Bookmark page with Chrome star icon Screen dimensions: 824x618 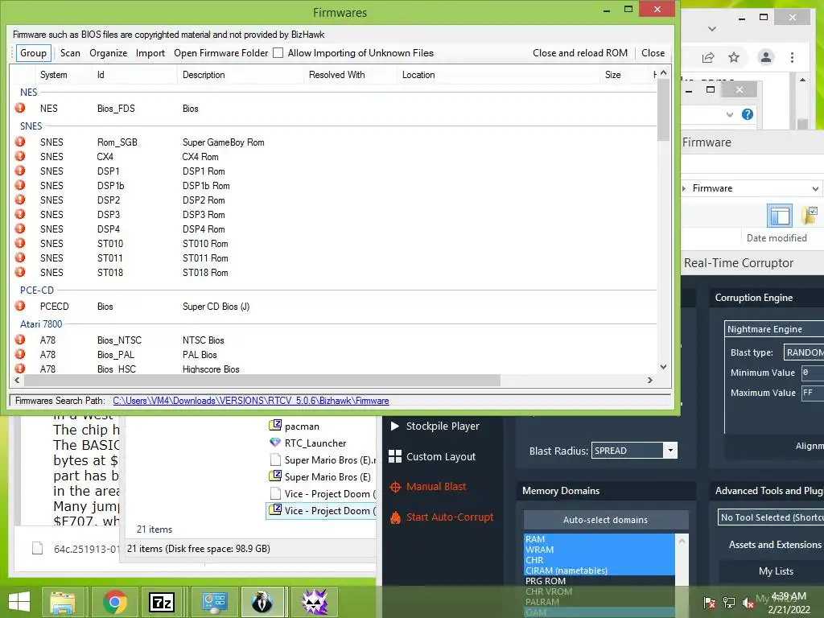[734, 57]
